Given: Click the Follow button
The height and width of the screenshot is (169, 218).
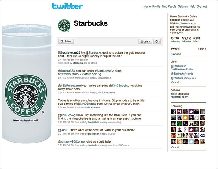Looking at the screenshot, I should tap(66, 41).
